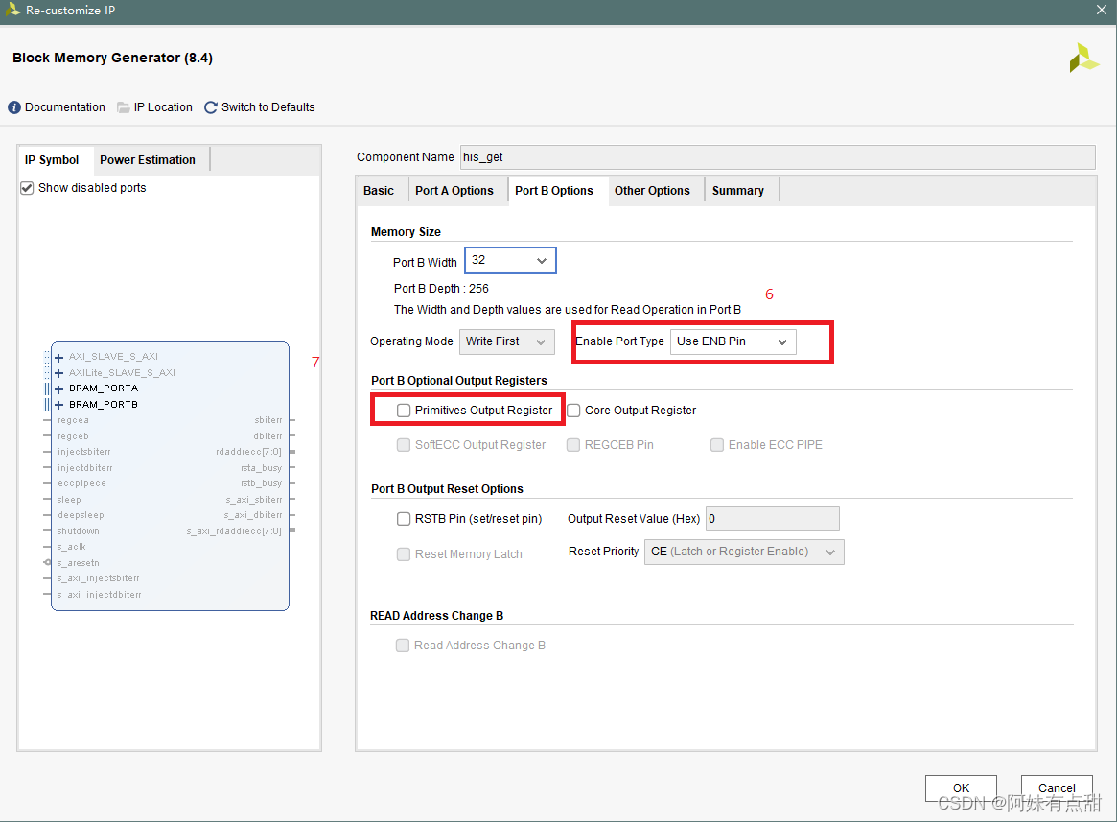1117x822 pixels.
Task: Click the s_axi_injectsbiterr port label
Action: point(99,579)
